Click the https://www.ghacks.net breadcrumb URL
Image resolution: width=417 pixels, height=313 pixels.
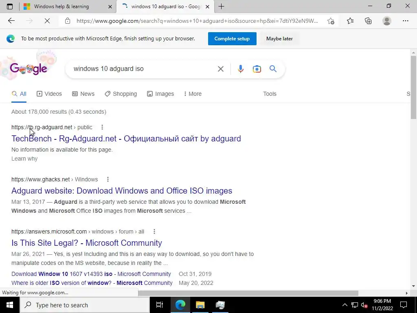tap(41, 179)
